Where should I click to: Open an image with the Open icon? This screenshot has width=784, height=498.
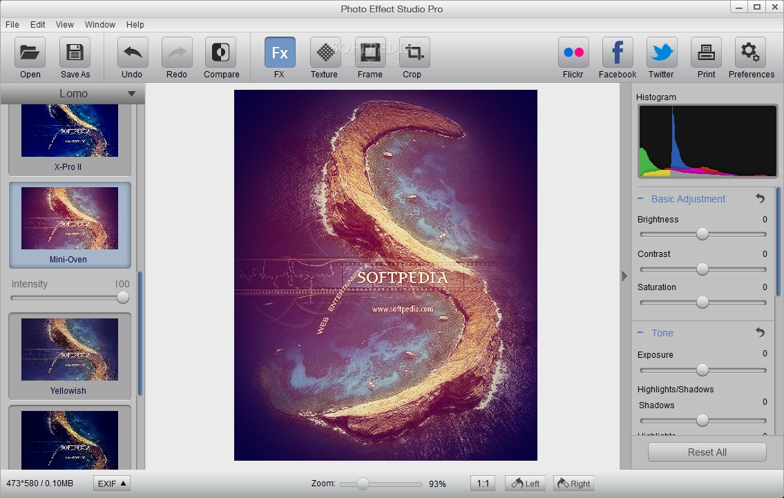[x=30, y=52]
